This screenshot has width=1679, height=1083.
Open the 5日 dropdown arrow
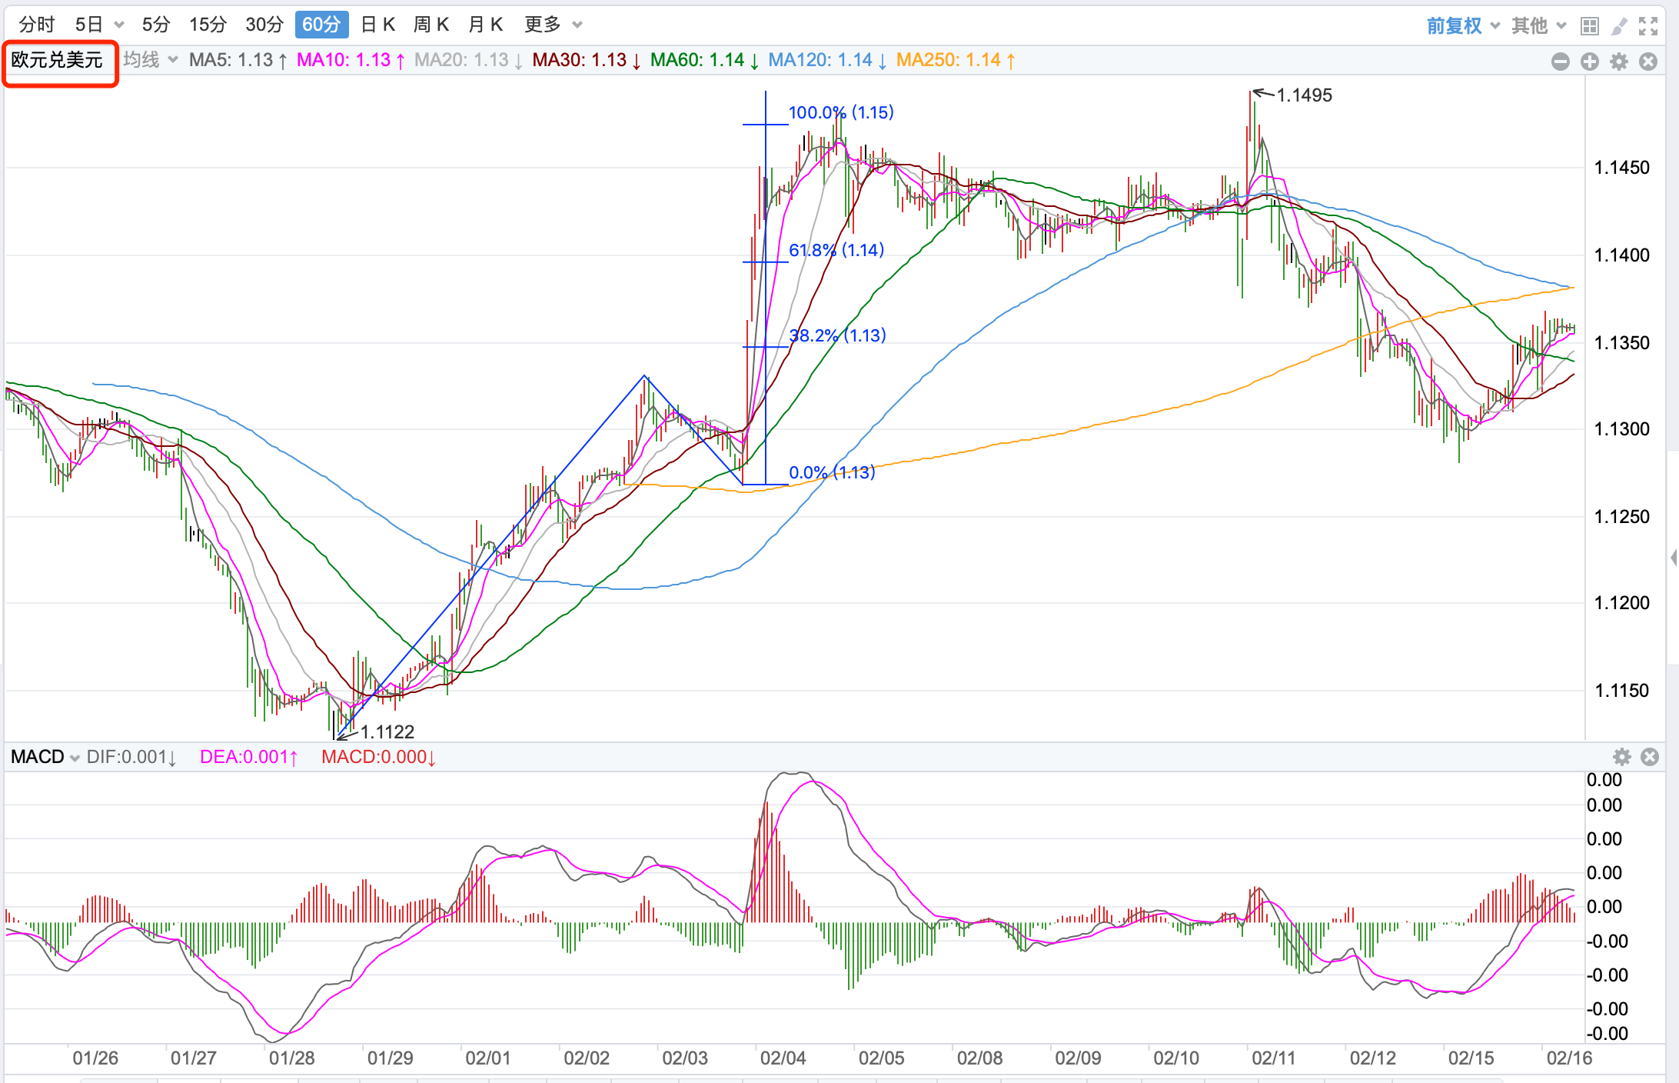[x=119, y=25]
